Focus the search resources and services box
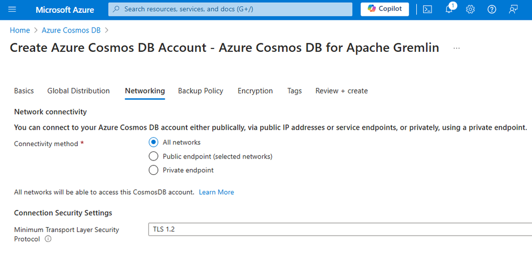 coord(230,9)
